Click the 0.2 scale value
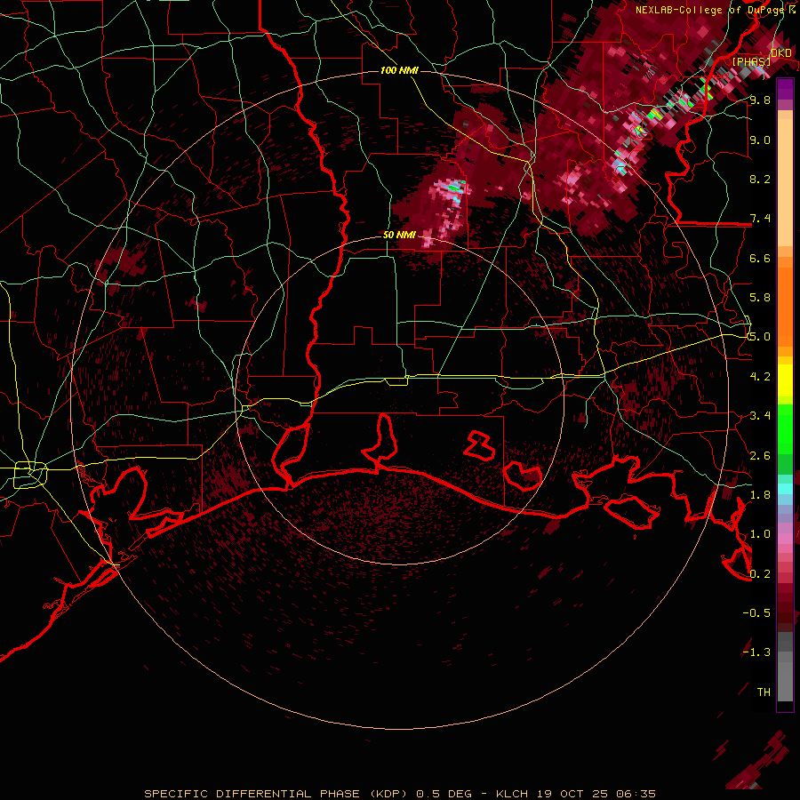800x800 pixels. pyautogui.click(x=760, y=574)
